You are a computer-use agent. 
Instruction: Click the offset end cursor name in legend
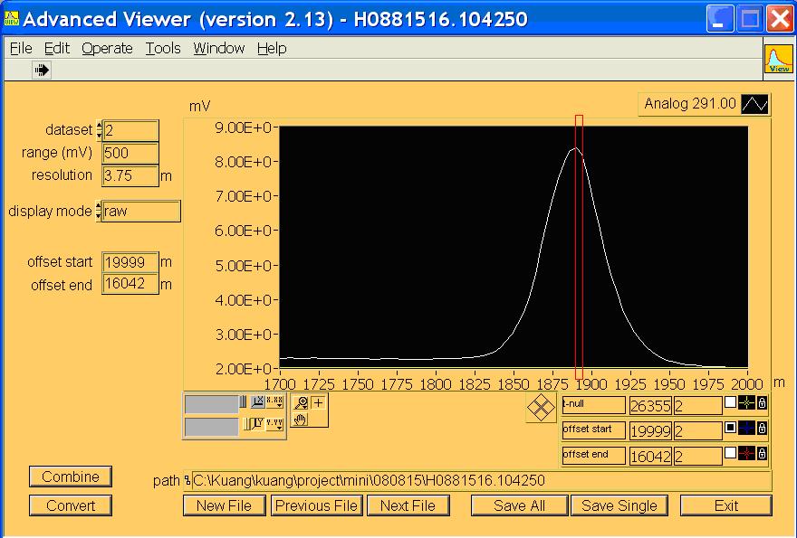tap(594, 455)
